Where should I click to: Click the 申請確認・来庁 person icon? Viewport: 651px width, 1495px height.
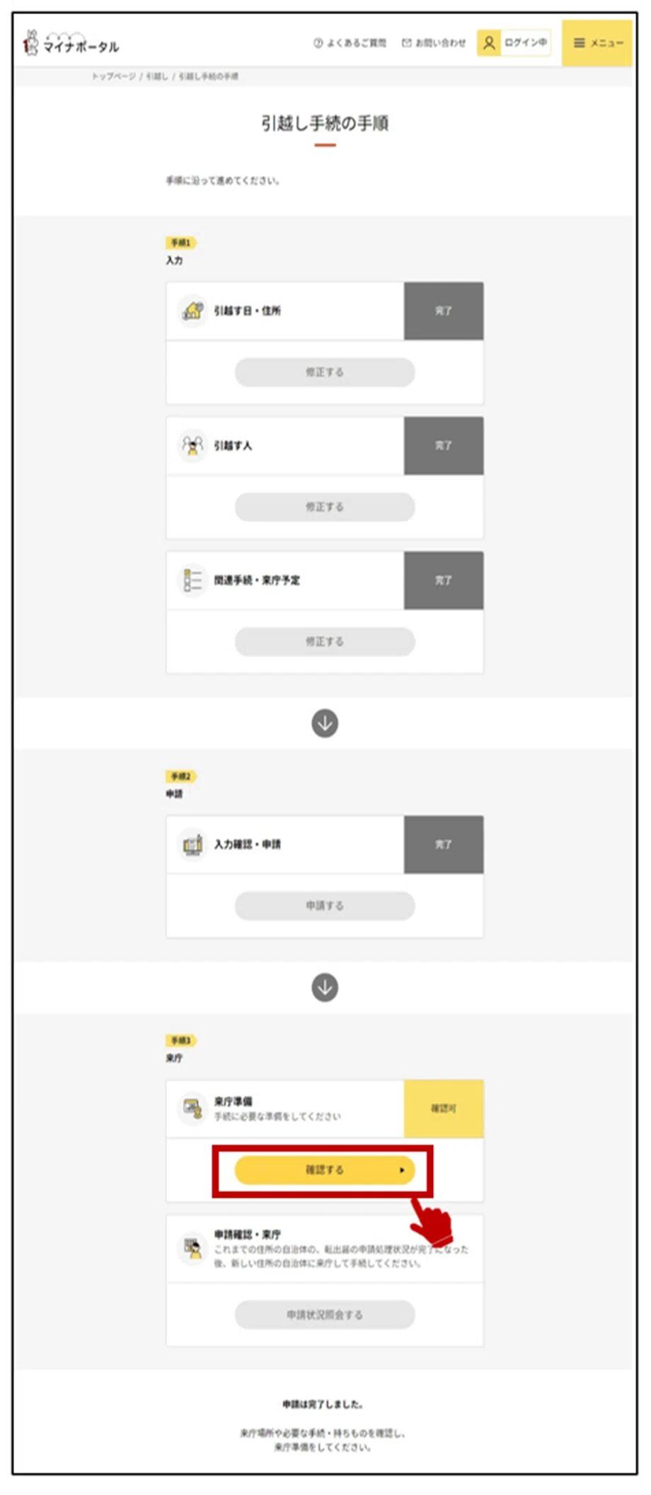point(192,1247)
